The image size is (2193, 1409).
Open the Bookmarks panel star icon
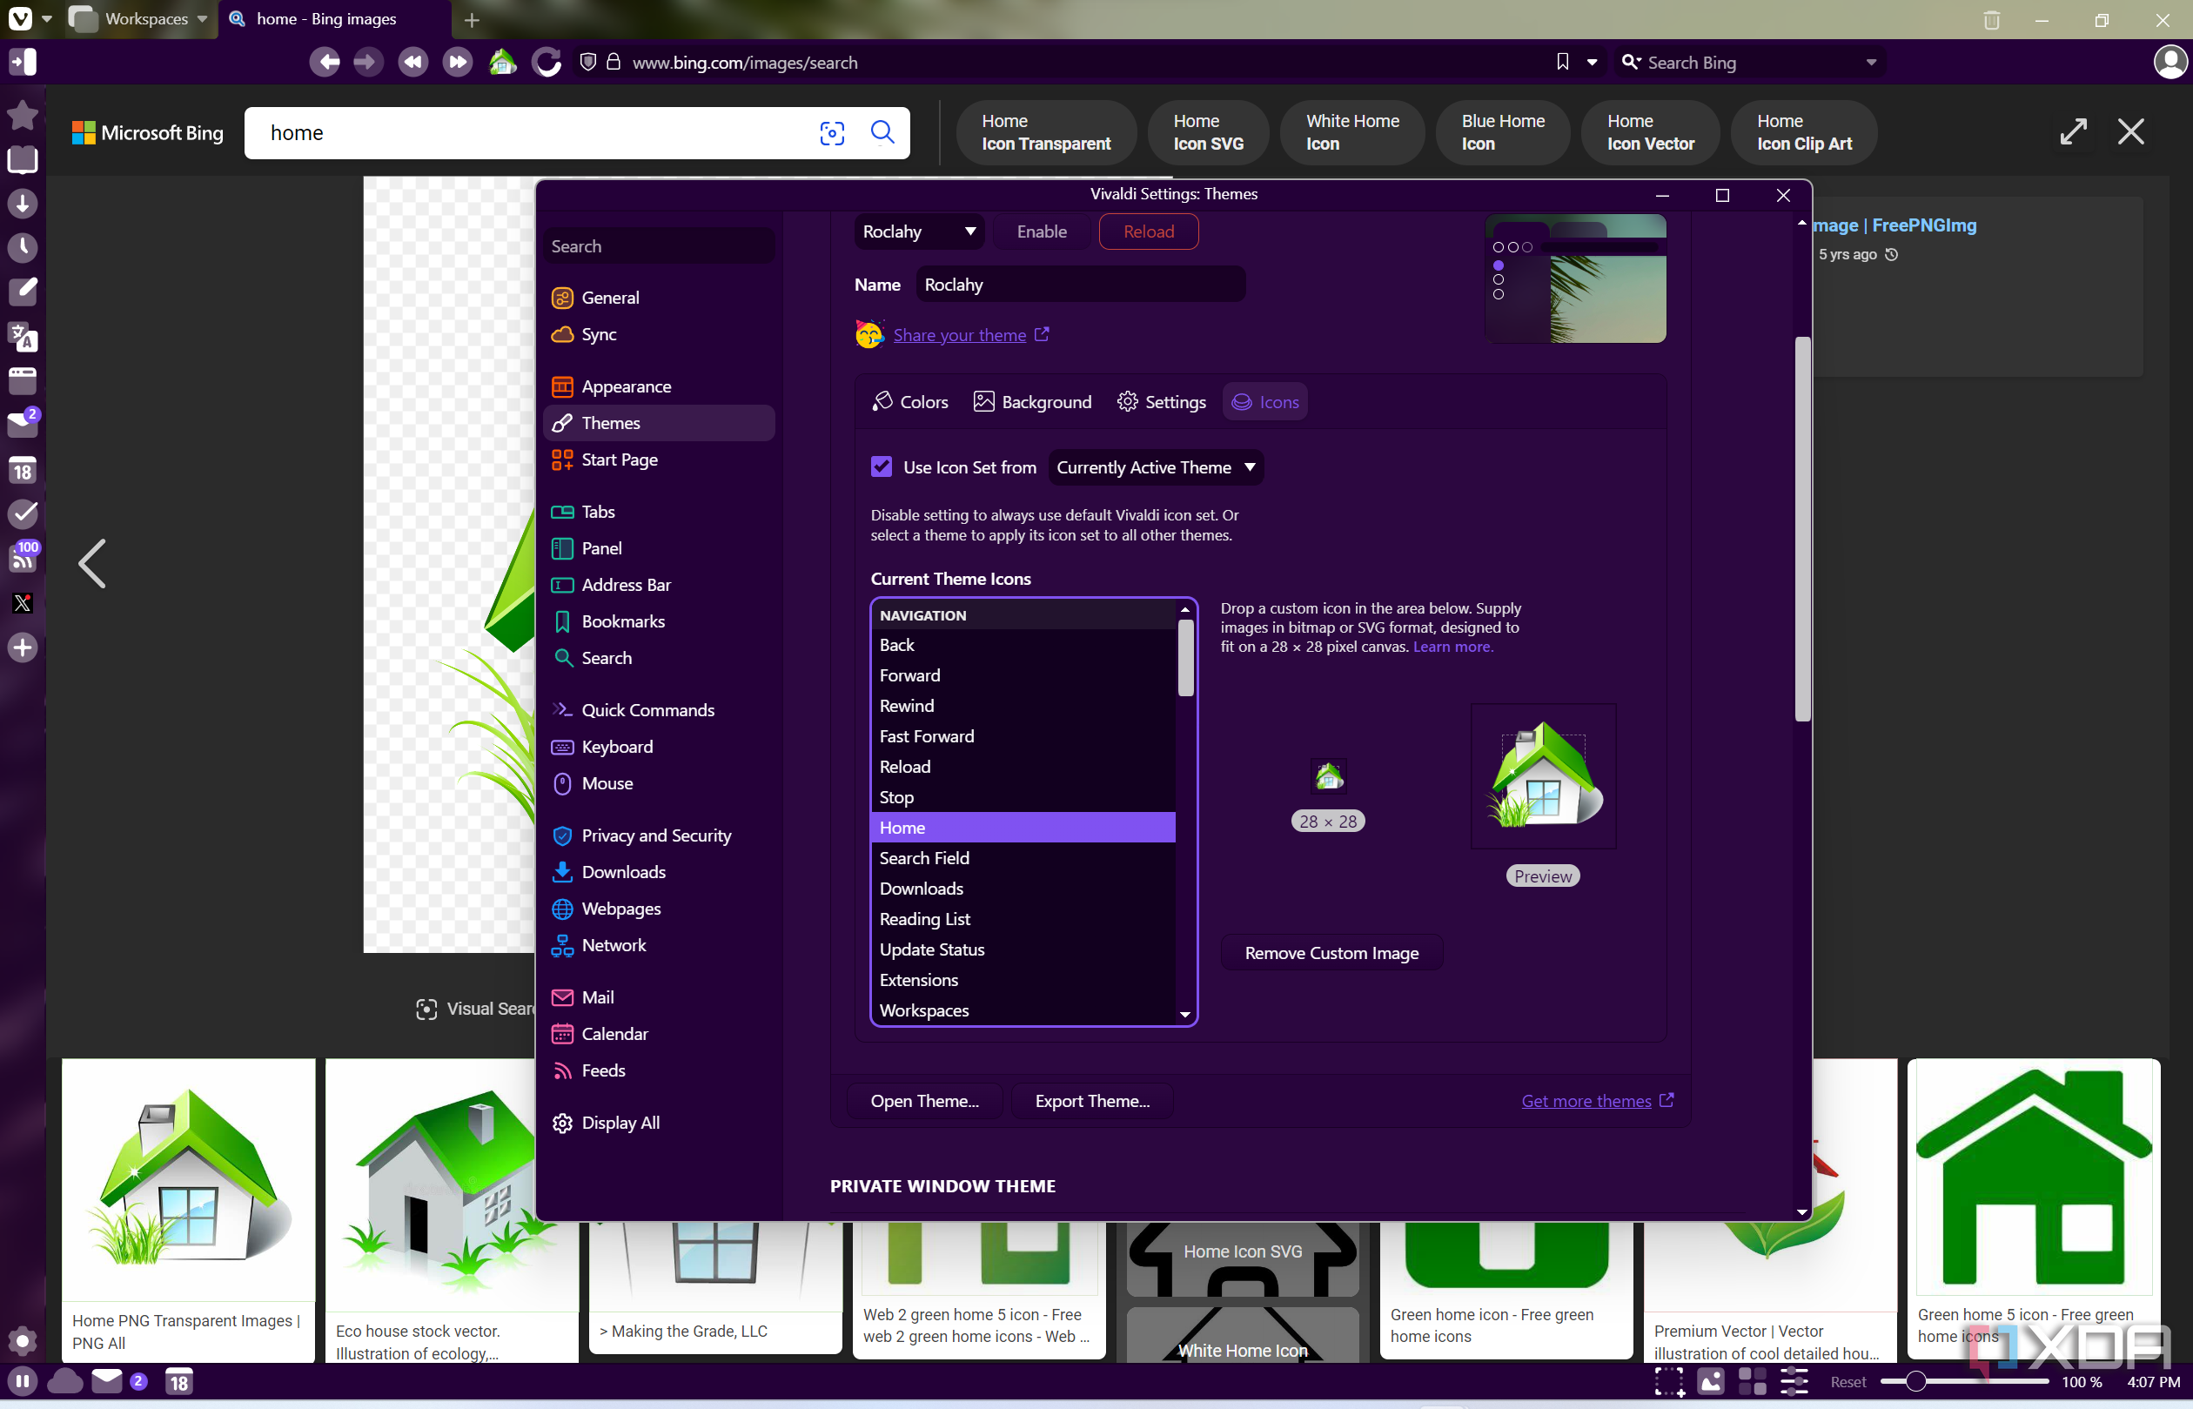tap(22, 115)
